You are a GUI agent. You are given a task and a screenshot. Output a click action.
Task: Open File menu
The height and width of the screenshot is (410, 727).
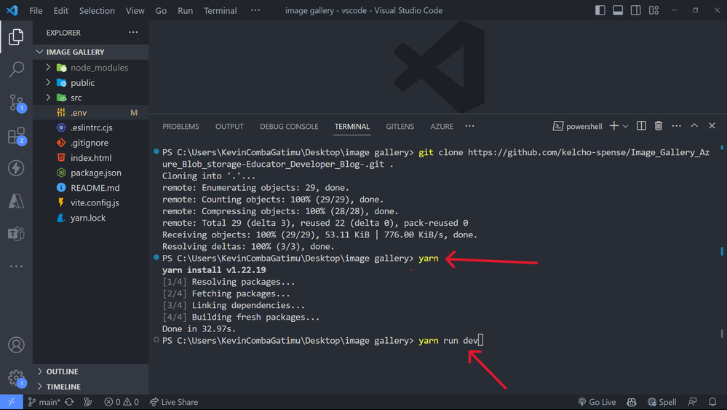[36, 10]
